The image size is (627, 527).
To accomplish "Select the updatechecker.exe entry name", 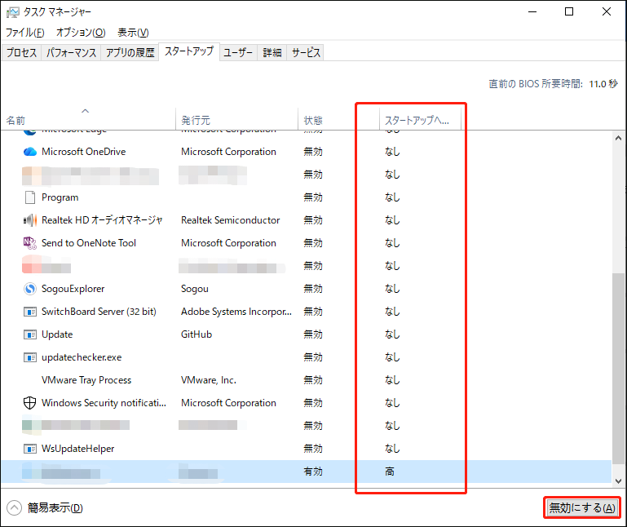I will [82, 357].
